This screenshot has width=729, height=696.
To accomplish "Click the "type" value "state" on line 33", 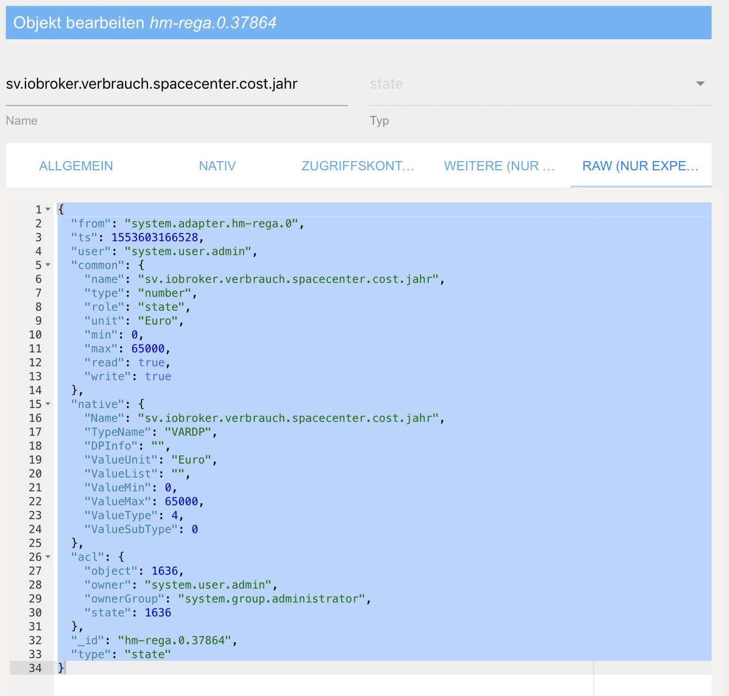I will [148, 655].
